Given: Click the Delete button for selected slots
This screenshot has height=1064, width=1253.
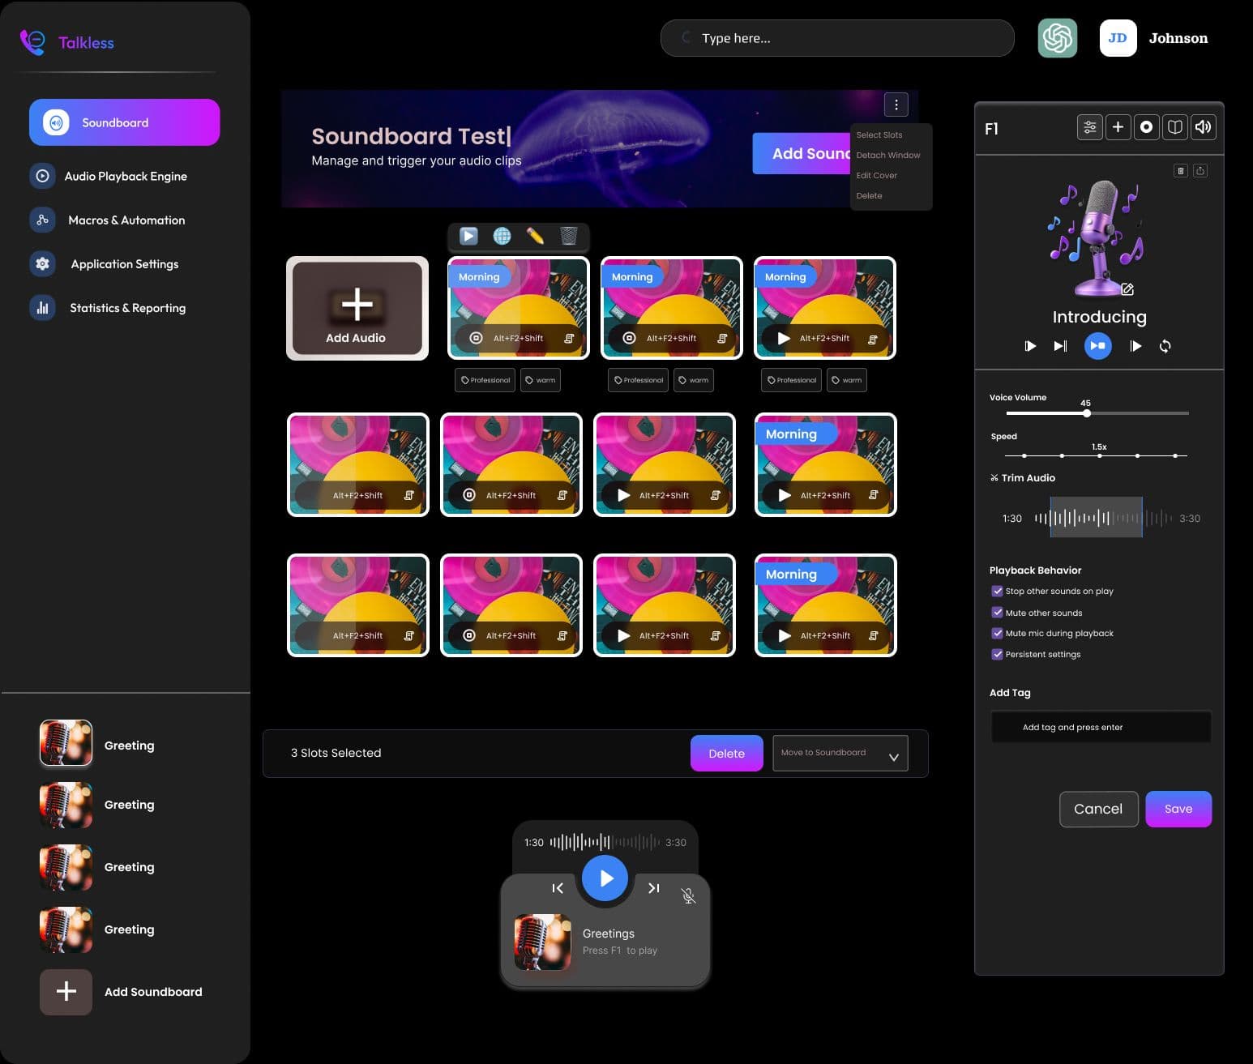Looking at the screenshot, I should pos(726,753).
